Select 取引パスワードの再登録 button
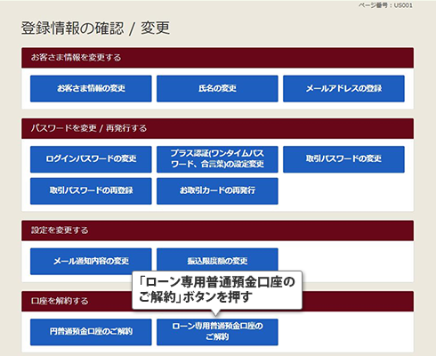 91,190
